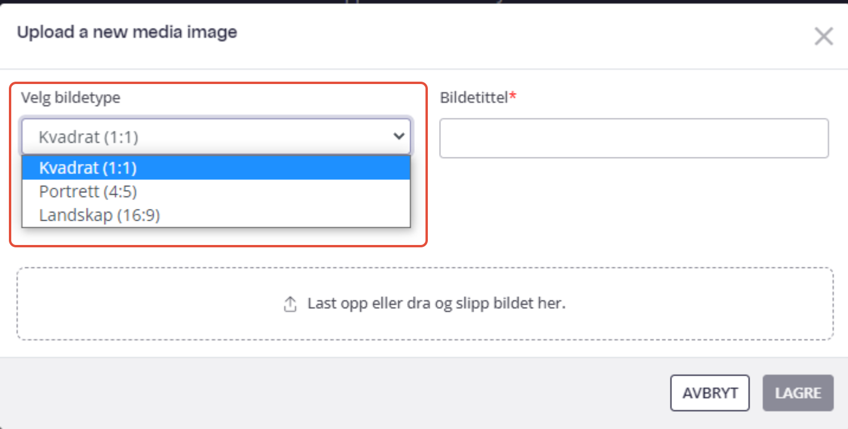Image resolution: width=848 pixels, height=429 pixels.
Task: Close the upload media image dialog
Action: (x=823, y=37)
